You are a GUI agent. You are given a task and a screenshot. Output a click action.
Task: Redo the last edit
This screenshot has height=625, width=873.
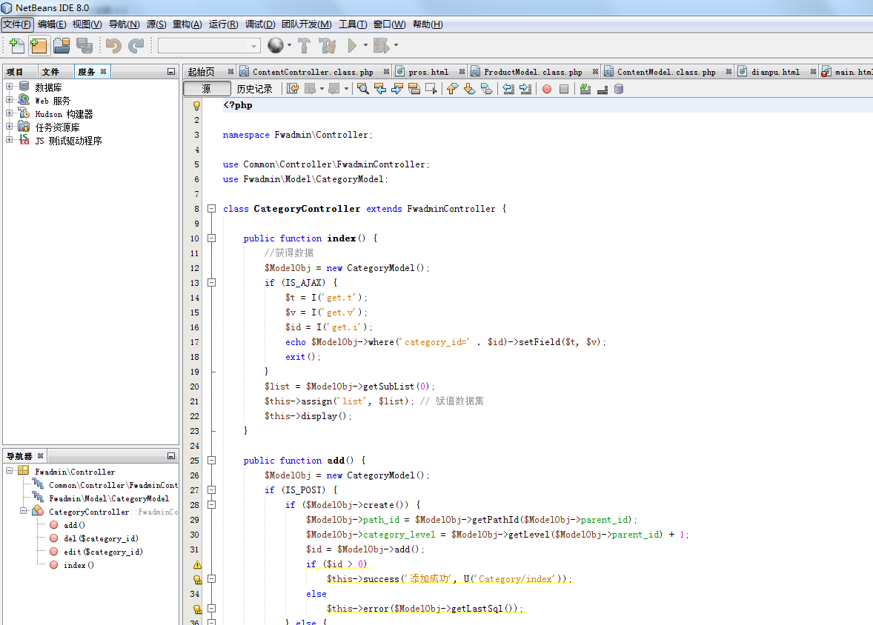tap(136, 46)
